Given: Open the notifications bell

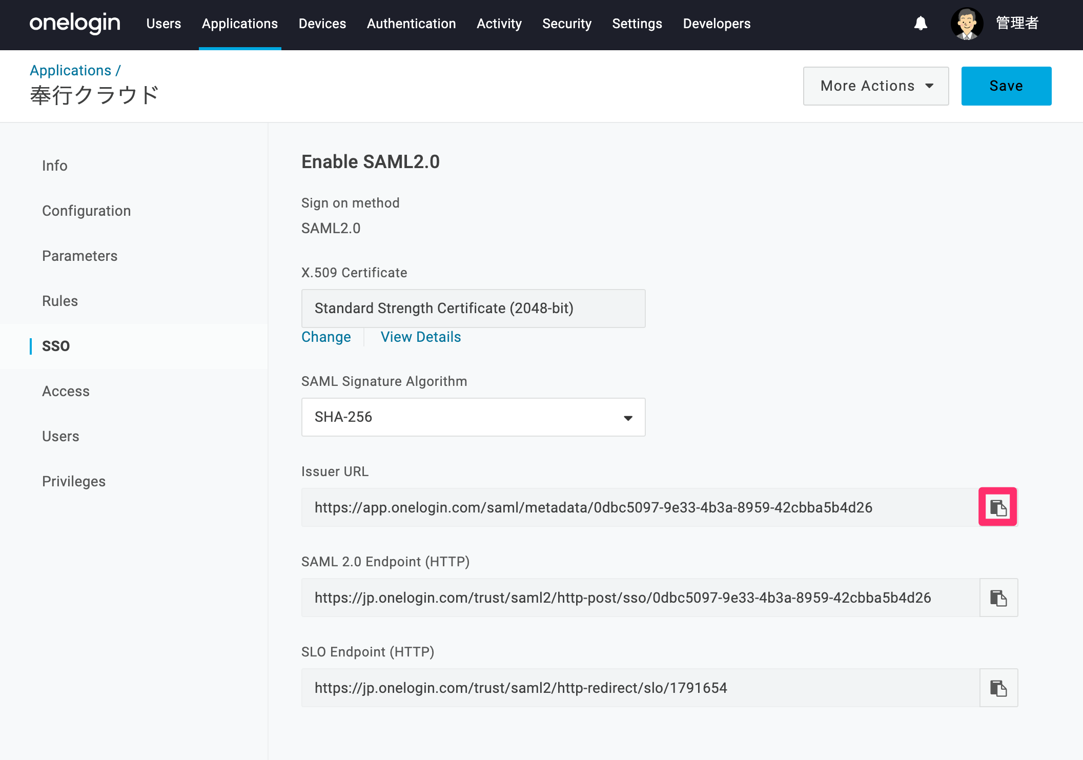Looking at the screenshot, I should pos(921,24).
